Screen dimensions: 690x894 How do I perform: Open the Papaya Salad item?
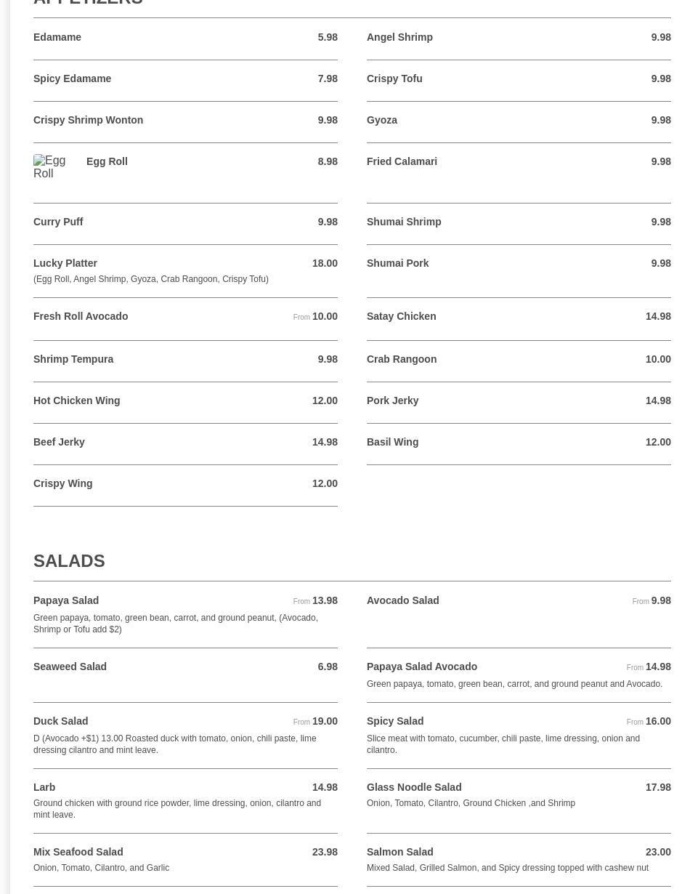(66, 600)
